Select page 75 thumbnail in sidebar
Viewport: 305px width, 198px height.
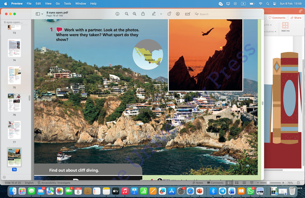click(x=14, y=75)
